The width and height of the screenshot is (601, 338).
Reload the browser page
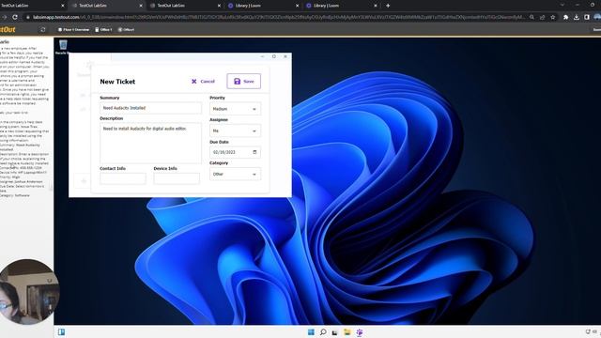point(15,17)
